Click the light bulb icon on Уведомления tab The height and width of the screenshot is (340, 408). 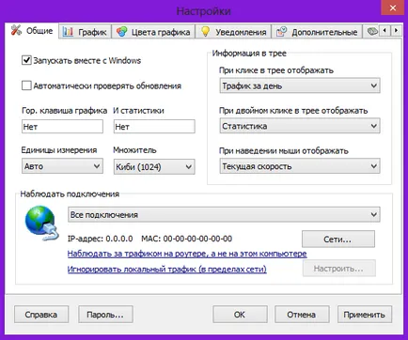(205, 32)
